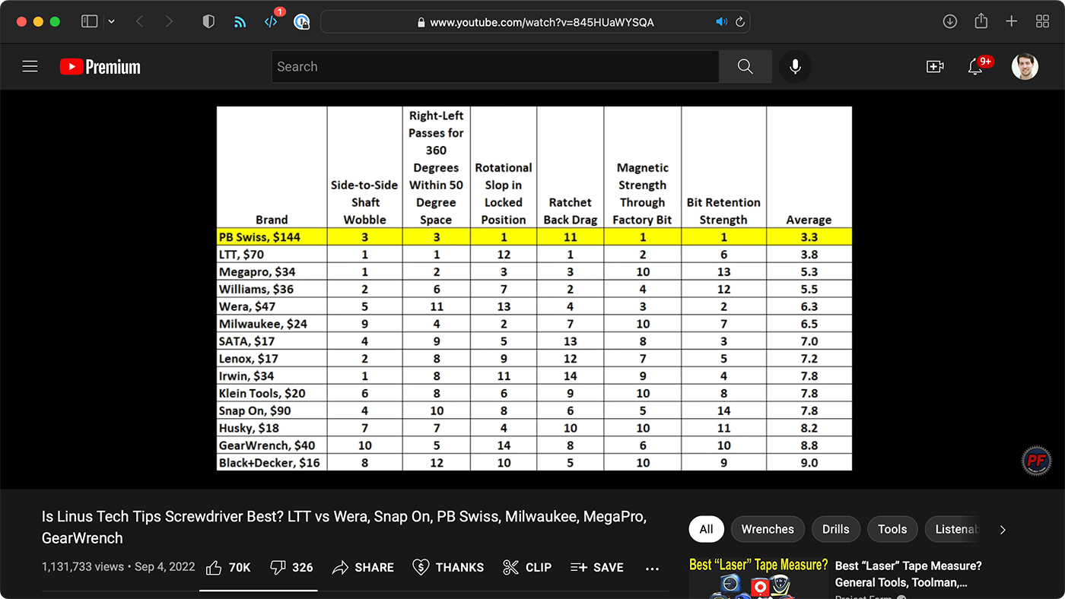This screenshot has height=599, width=1065.
Task: Focus the YouTube search field
Action: pos(495,67)
